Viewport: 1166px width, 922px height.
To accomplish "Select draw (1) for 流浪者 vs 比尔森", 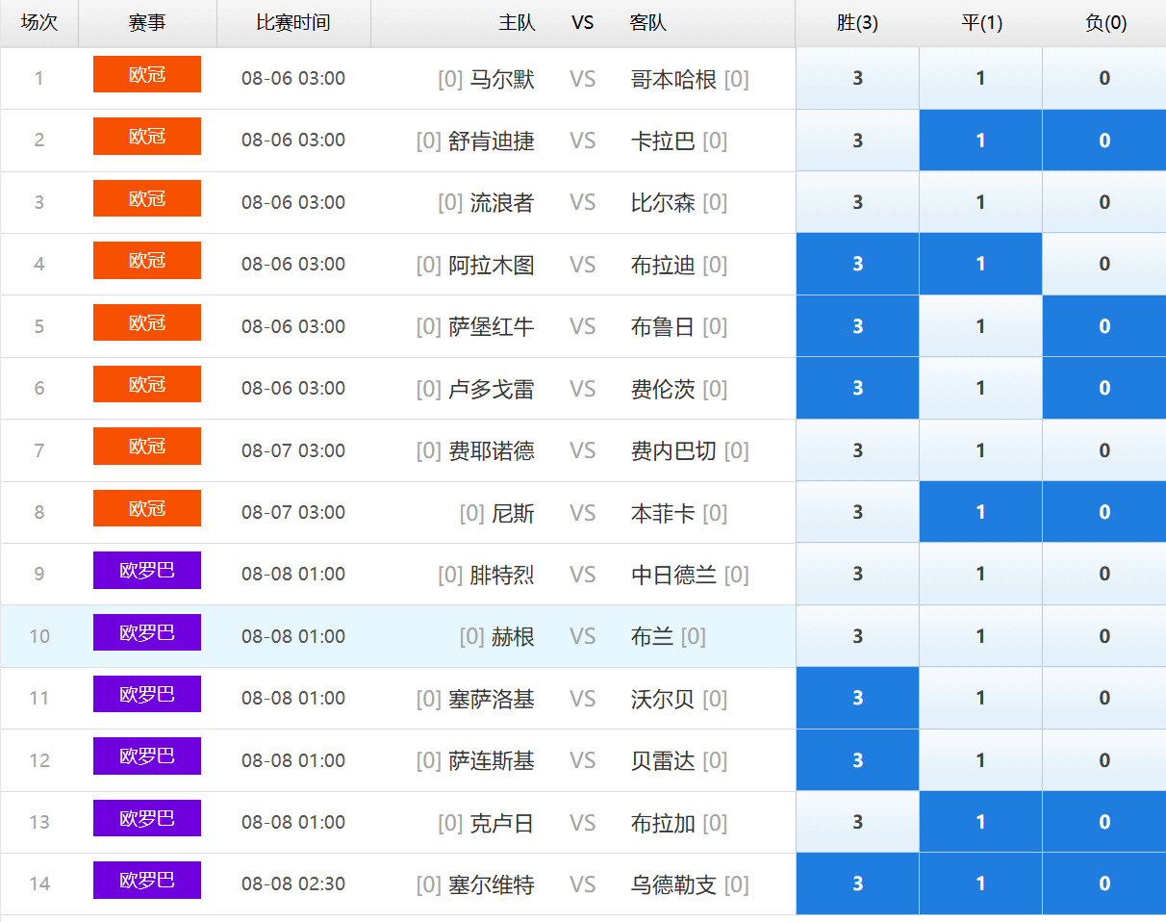I will coord(980,202).
